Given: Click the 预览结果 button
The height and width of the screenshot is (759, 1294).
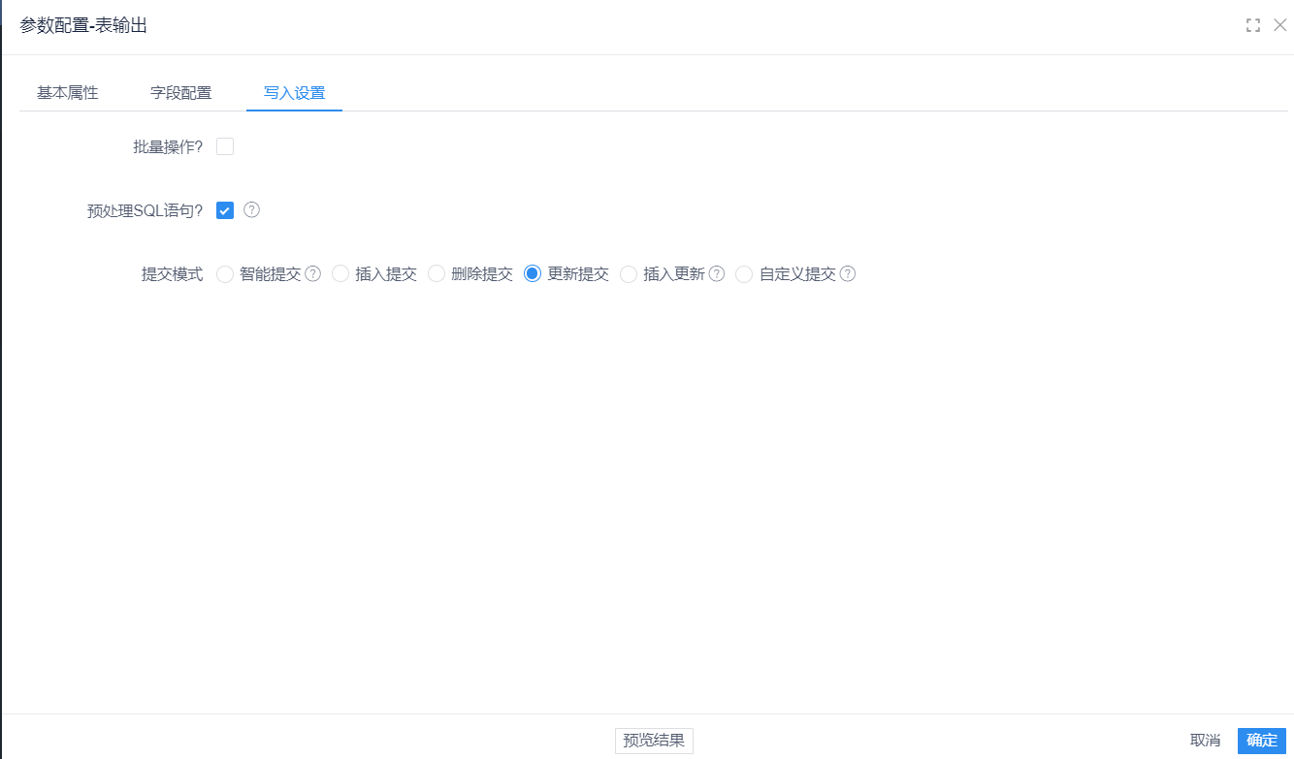Looking at the screenshot, I should 654,741.
